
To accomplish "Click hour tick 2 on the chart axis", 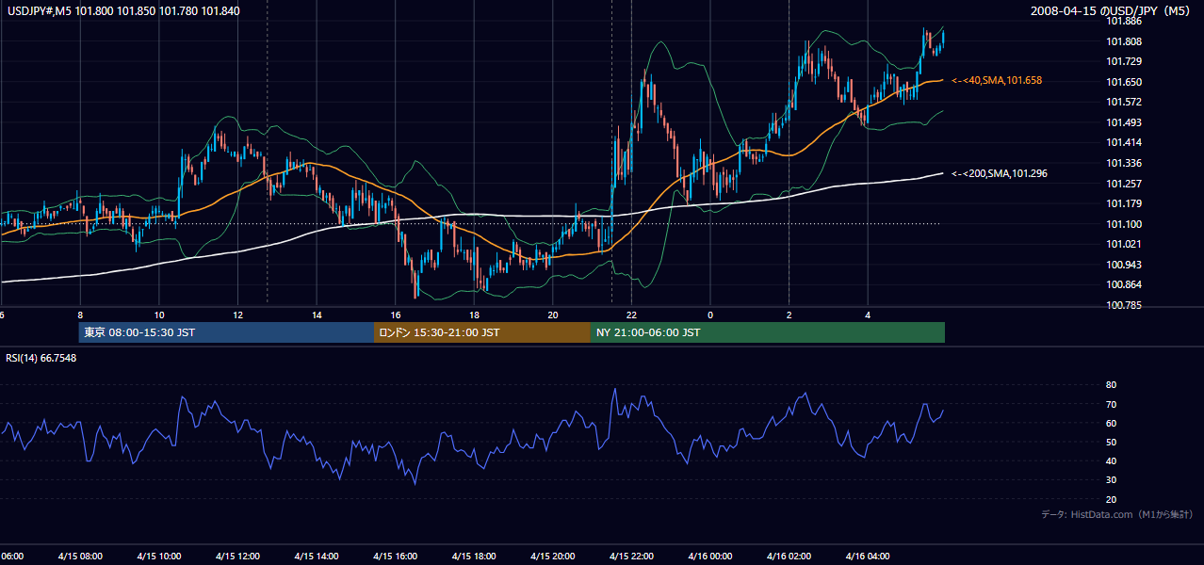I will (789, 315).
